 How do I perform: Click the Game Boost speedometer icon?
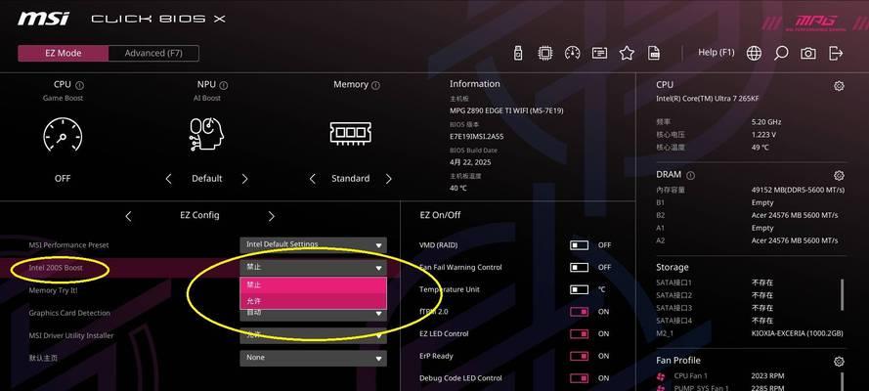coord(63,135)
